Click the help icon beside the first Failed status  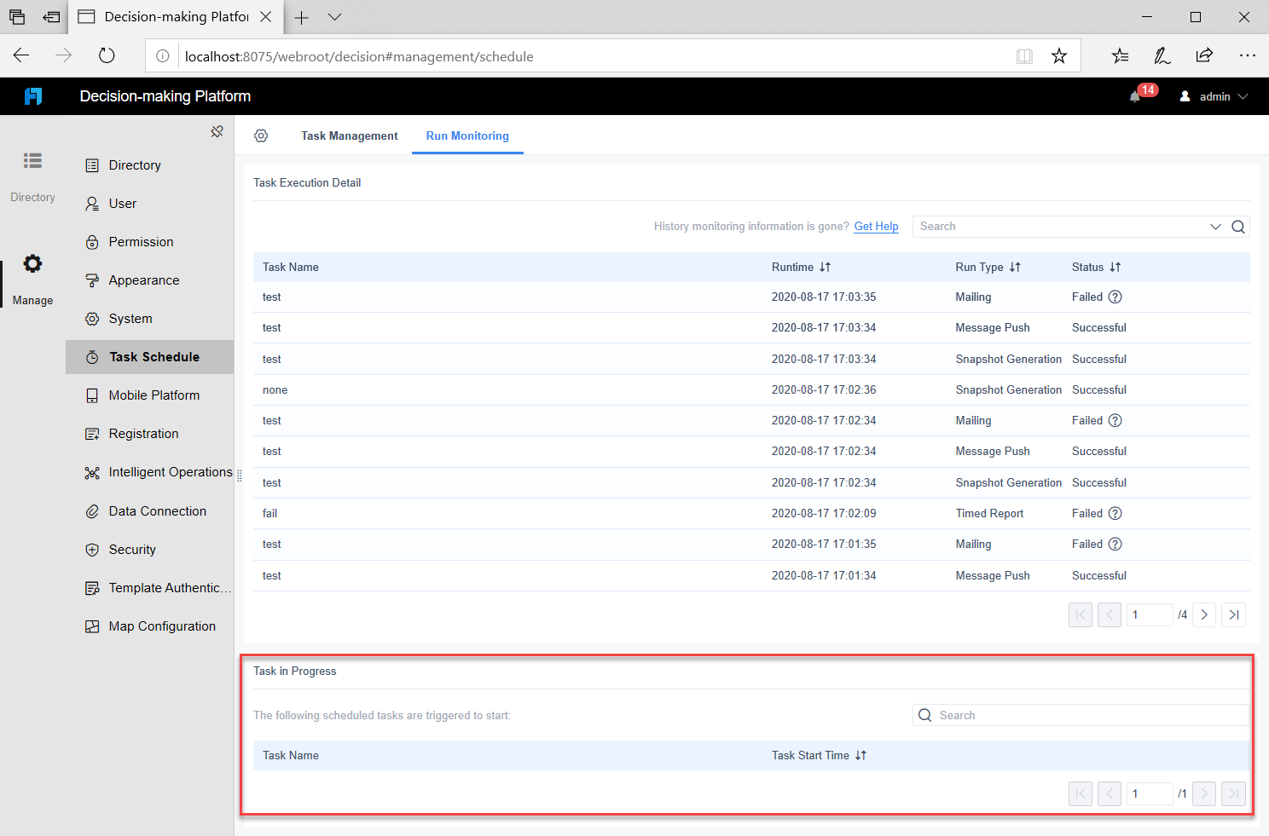click(1115, 297)
